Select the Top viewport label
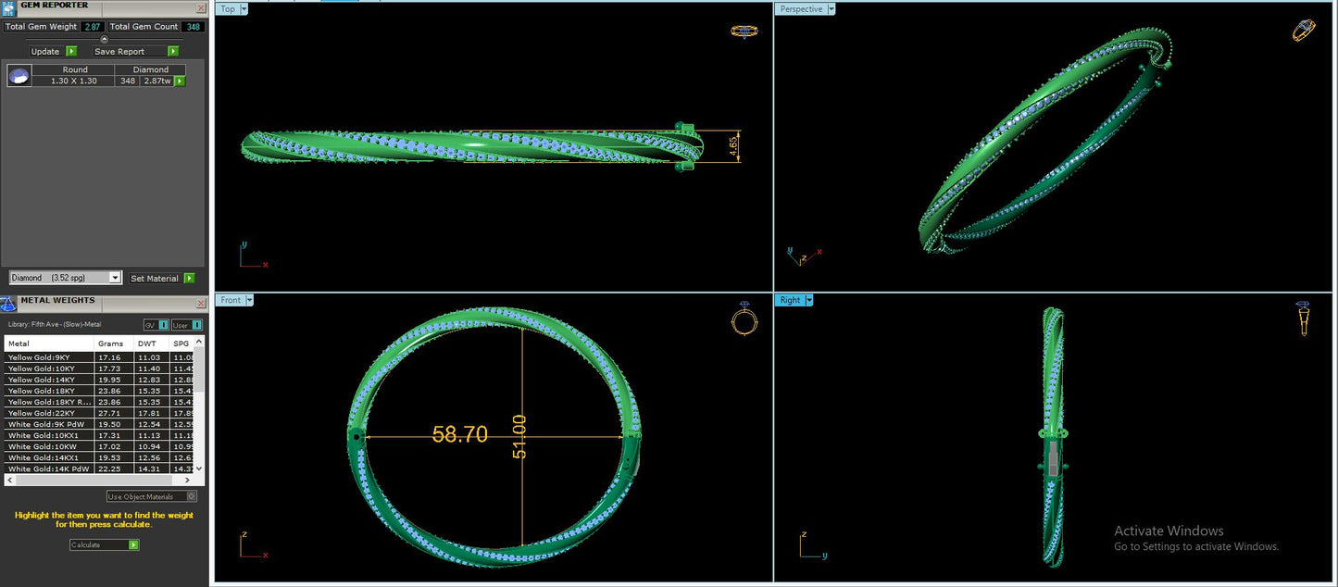The image size is (1338, 587). pyautogui.click(x=228, y=9)
